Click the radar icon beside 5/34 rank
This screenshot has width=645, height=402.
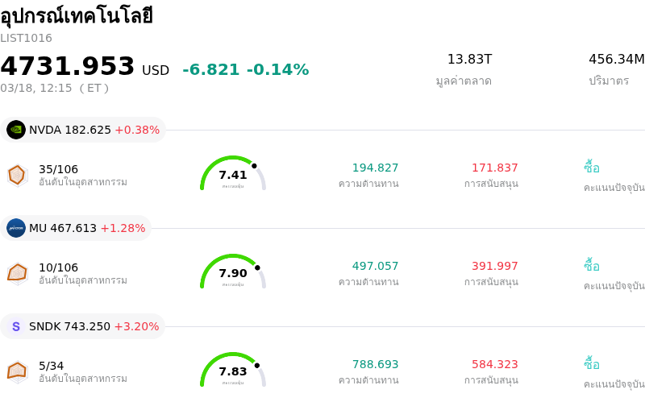tap(17, 371)
